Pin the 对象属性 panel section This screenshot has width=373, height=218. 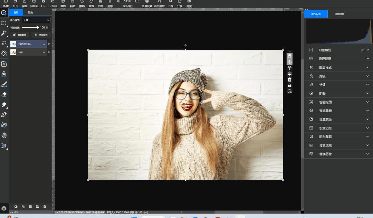click(x=362, y=50)
